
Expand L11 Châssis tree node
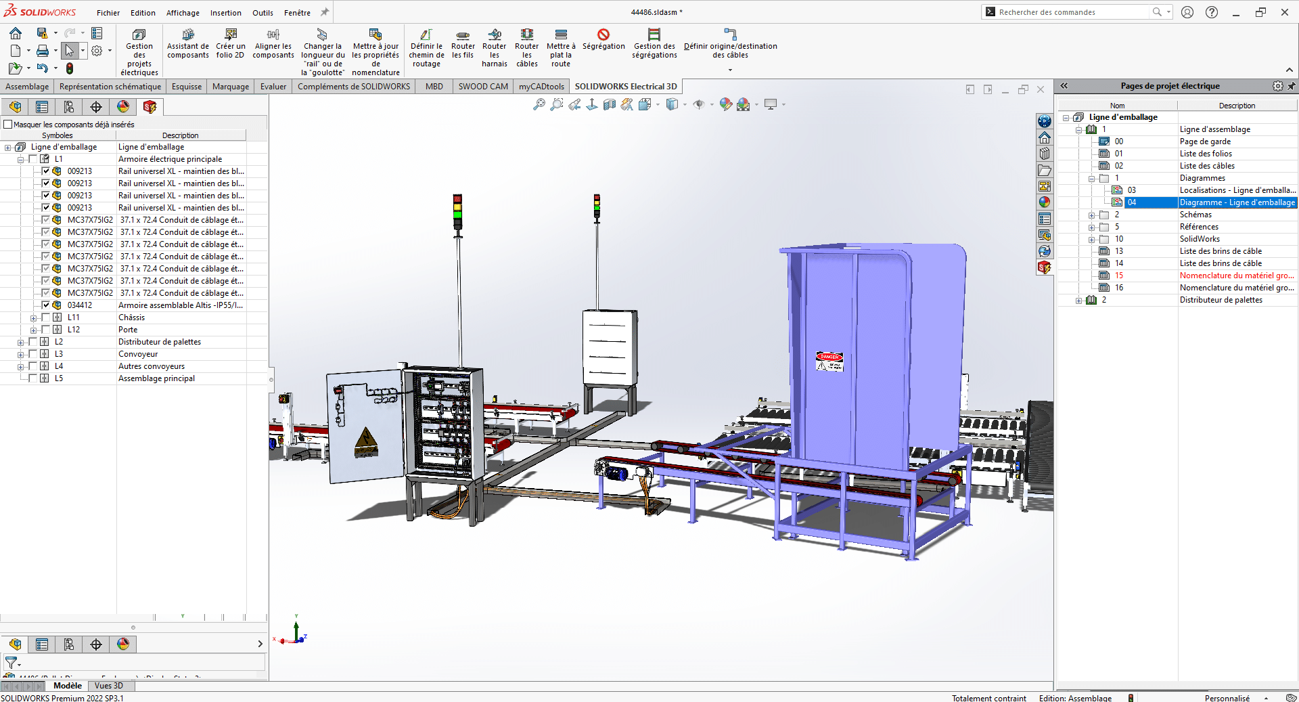(x=33, y=318)
